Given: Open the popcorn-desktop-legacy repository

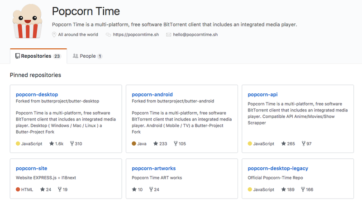Looking at the screenshot, I should [278, 168].
